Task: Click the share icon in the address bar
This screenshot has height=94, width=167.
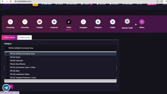Action: (158, 1)
